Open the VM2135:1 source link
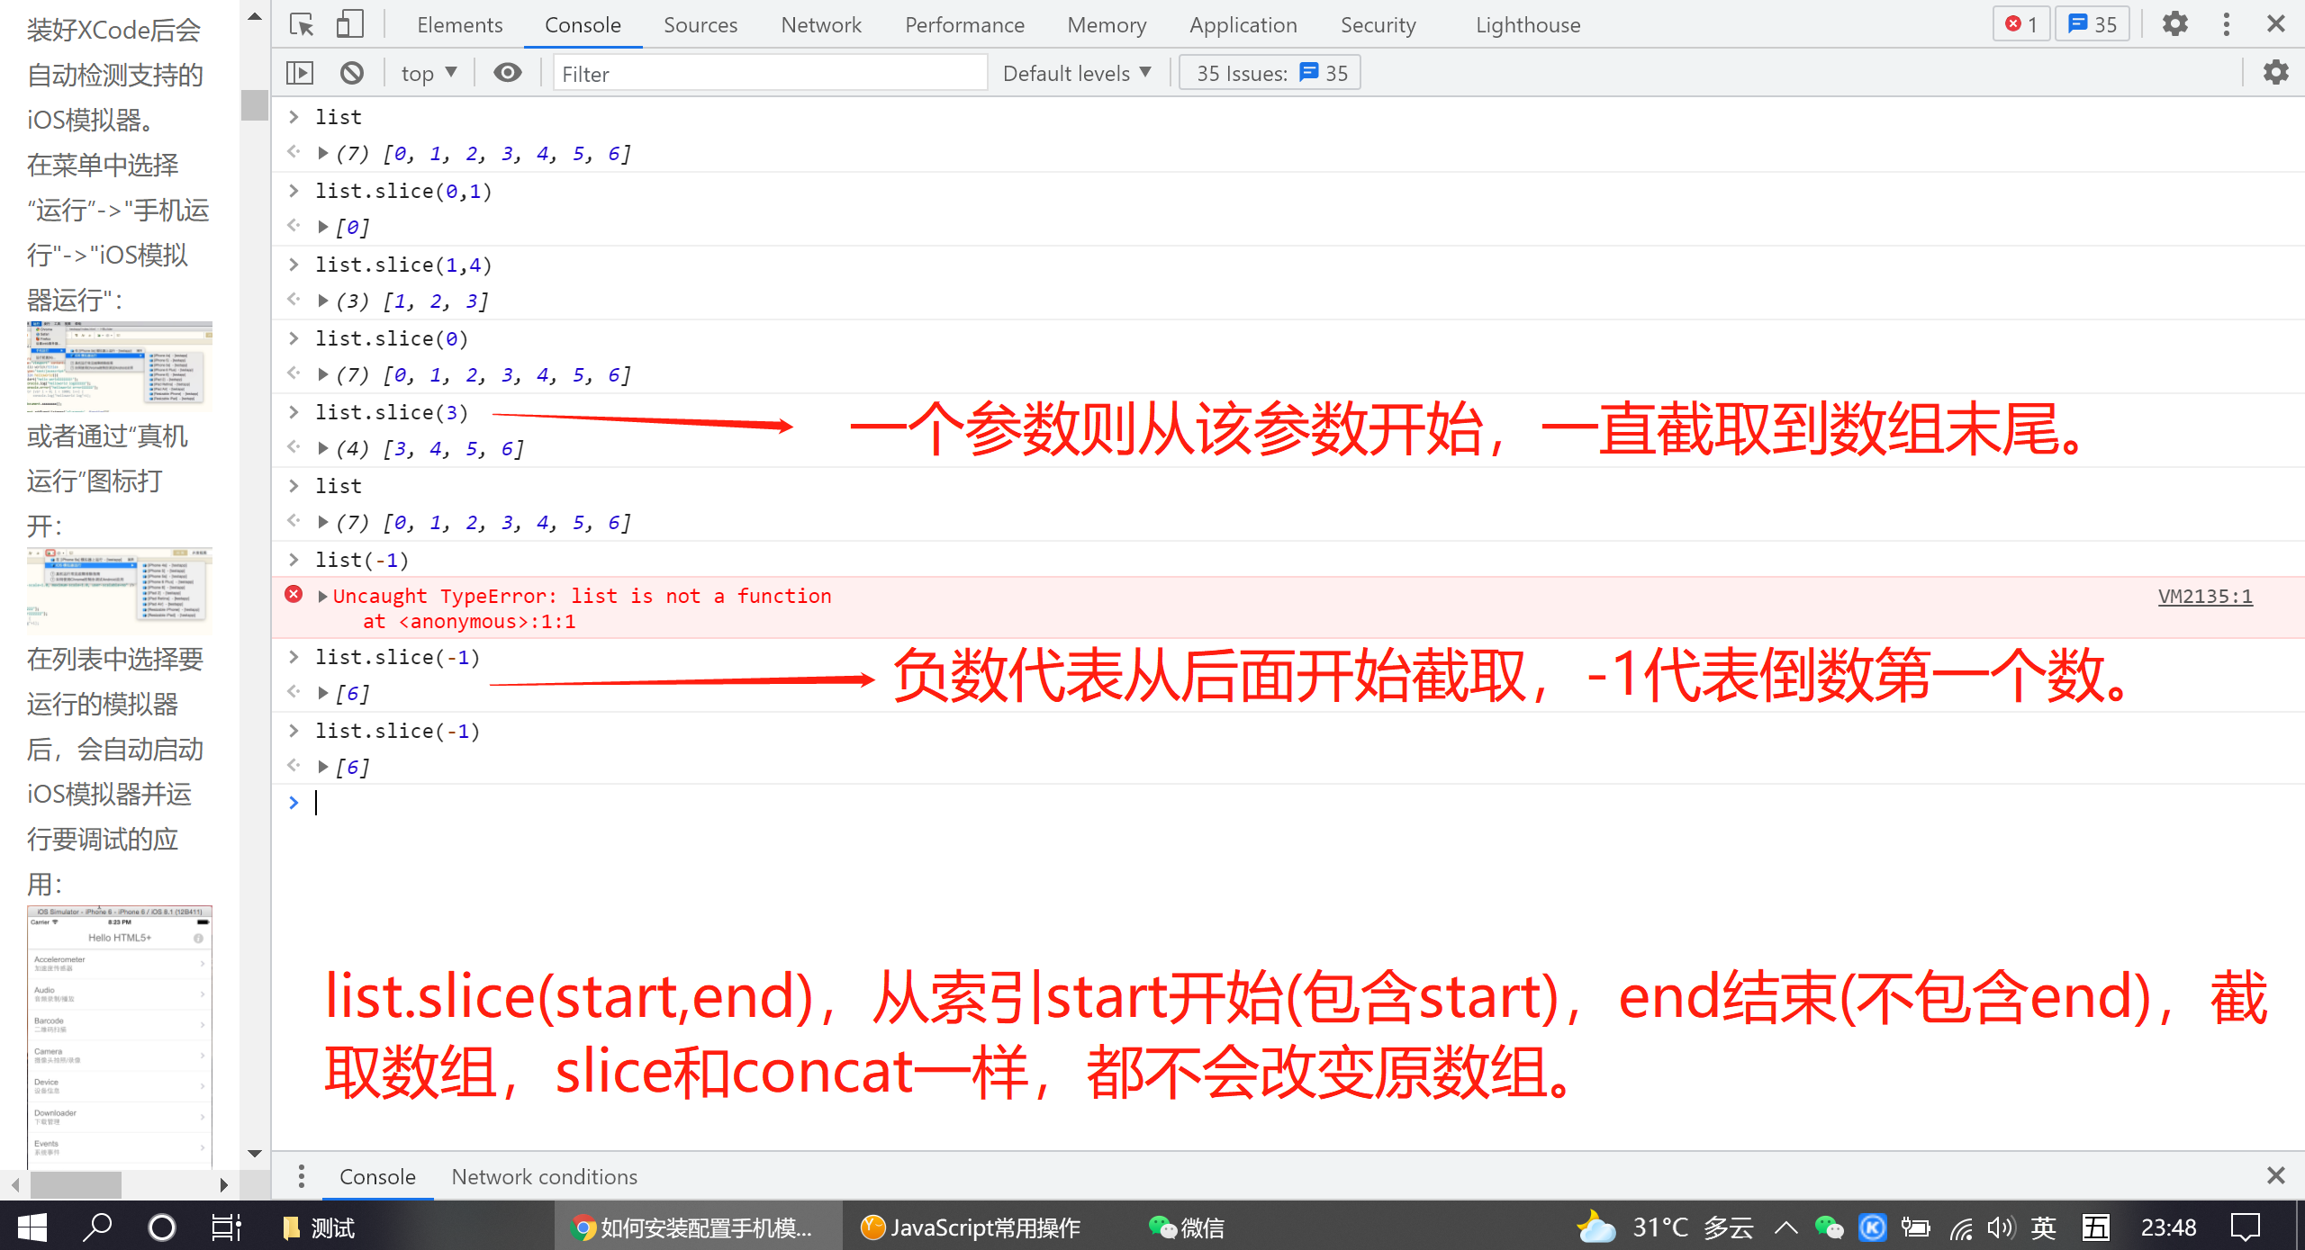The width and height of the screenshot is (2305, 1250). 2205,596
